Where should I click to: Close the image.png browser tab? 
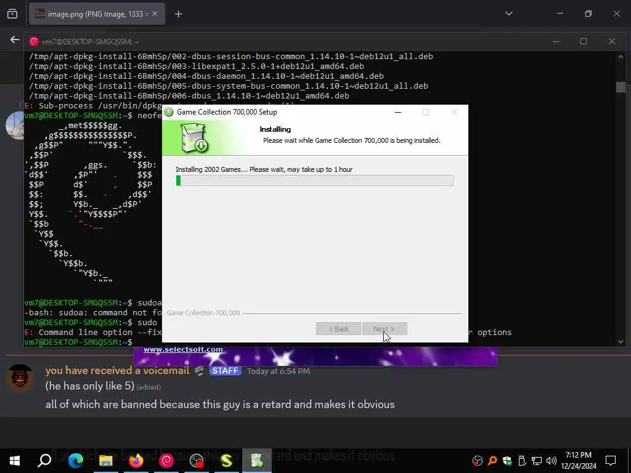click(x=155, y=14)
